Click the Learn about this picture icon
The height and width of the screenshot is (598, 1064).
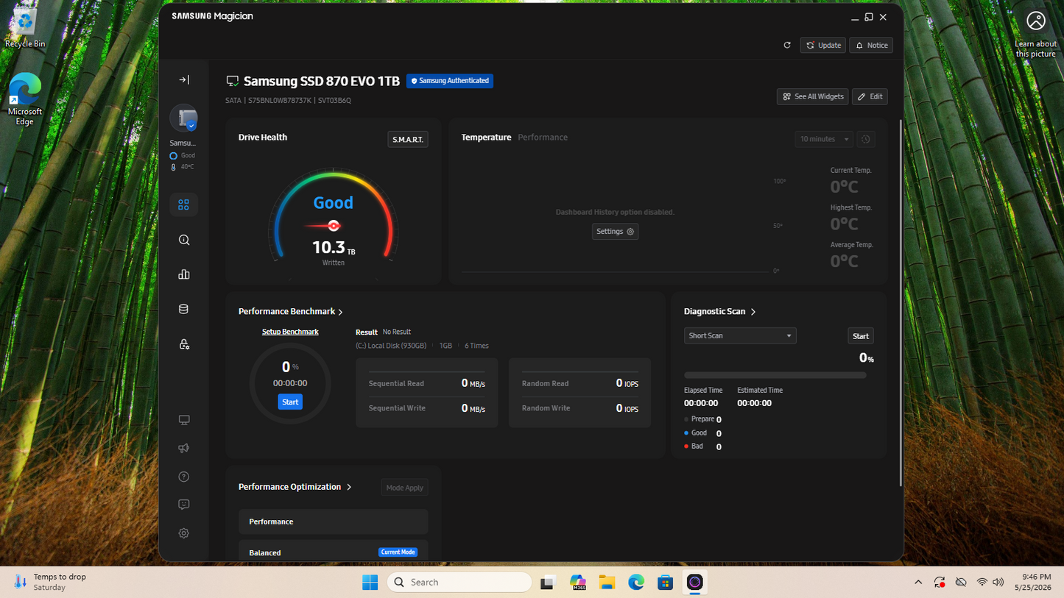pos(1036,35)
